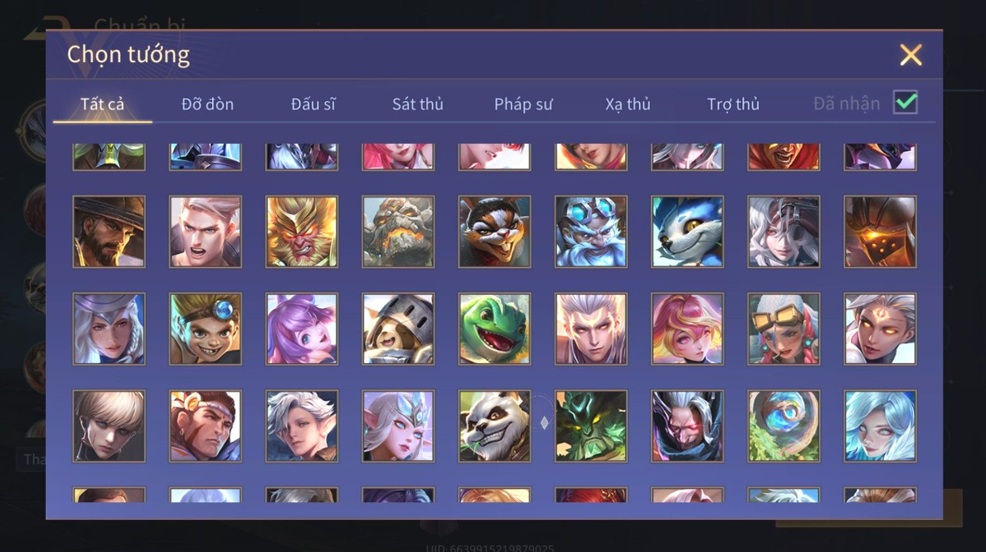
Task: Pick the icy blue-haired woman hero
Action: tap(880, 426)
